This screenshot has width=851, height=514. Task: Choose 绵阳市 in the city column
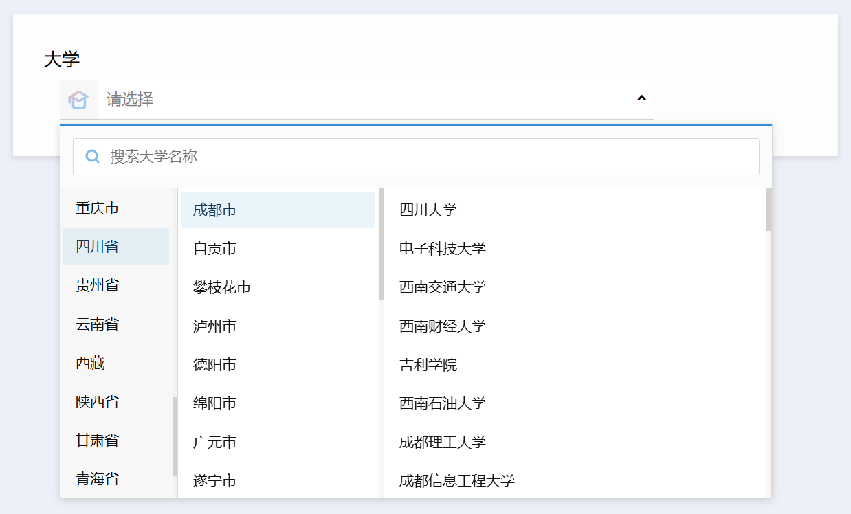point(278,403)
